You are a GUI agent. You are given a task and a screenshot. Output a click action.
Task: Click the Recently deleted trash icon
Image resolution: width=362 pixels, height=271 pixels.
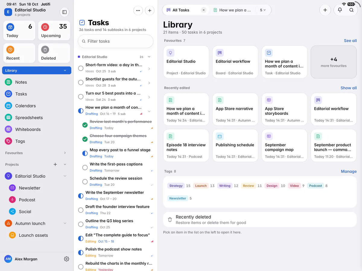point(170,220)
